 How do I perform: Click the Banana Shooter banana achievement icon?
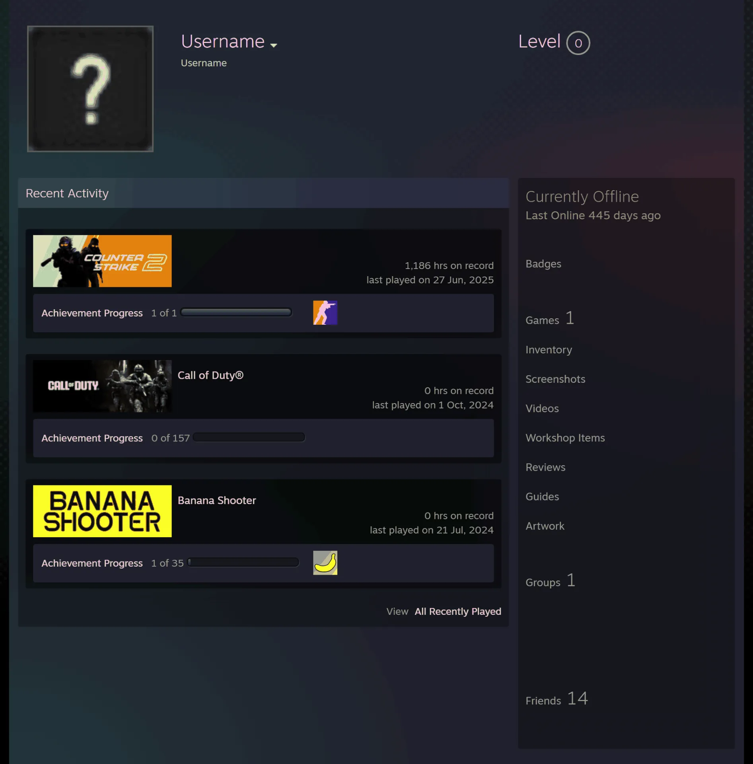click(325, 563)
